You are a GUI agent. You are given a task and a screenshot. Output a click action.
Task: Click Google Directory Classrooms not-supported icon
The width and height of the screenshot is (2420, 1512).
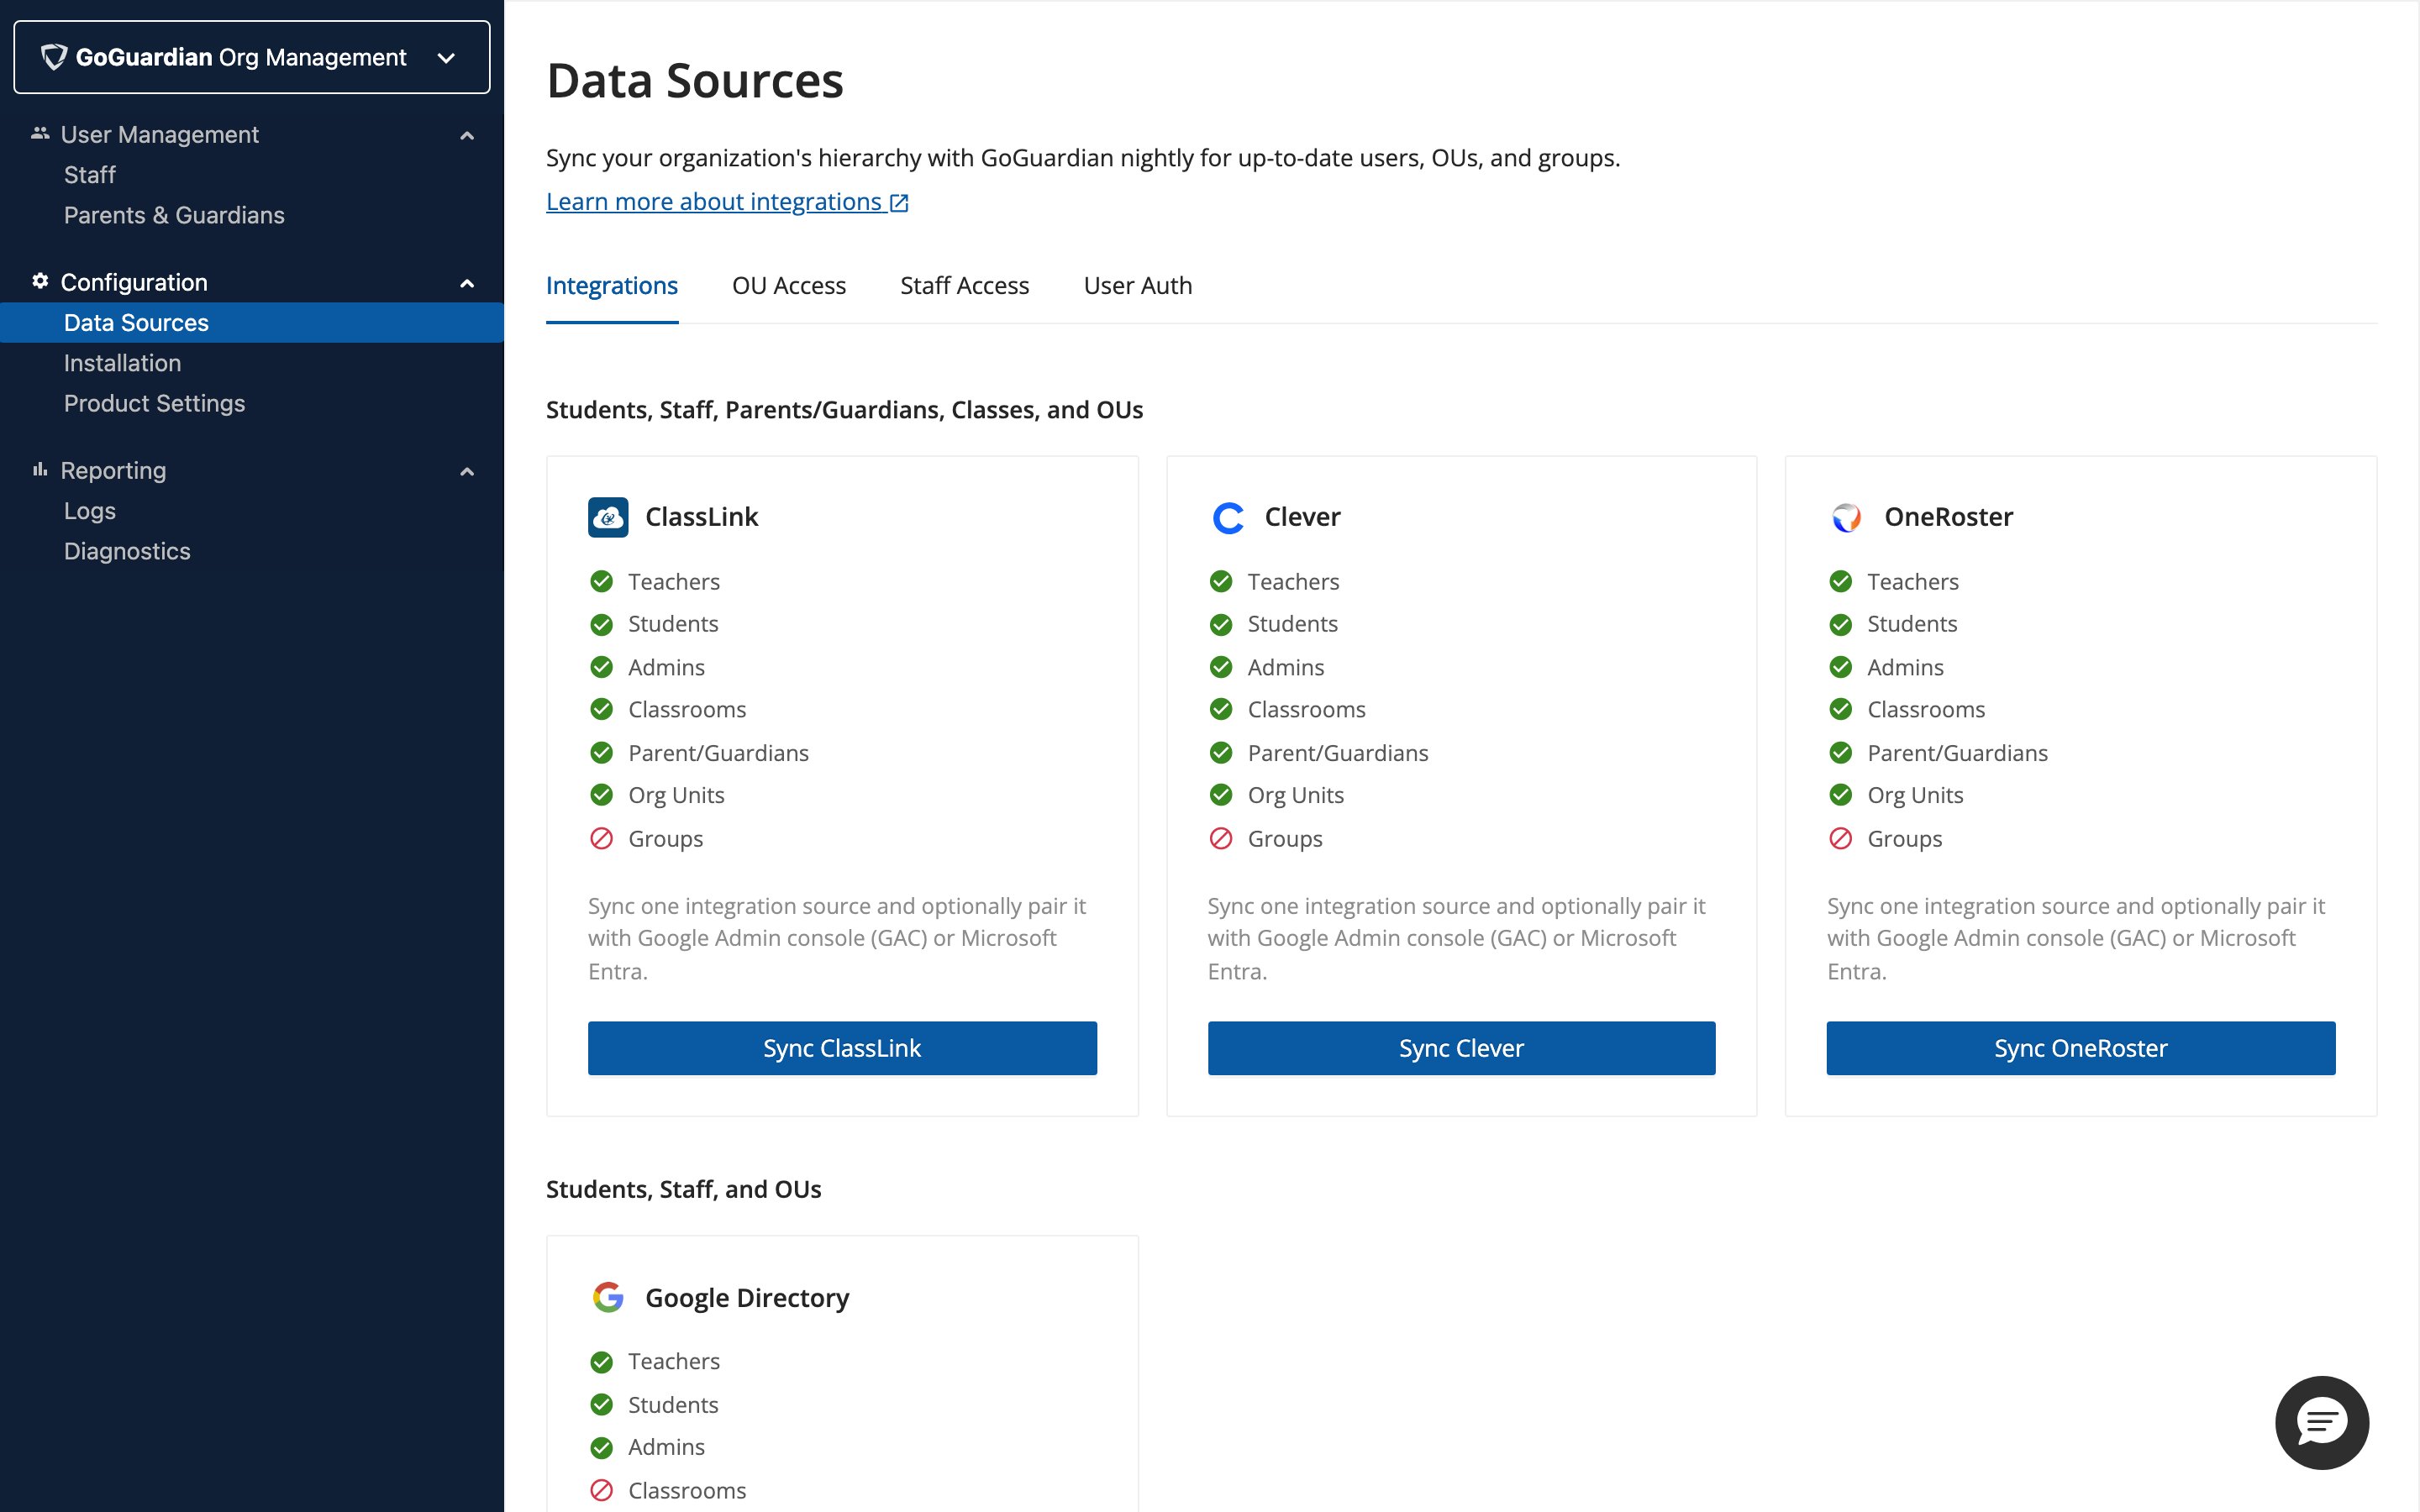coord(601,1490)
